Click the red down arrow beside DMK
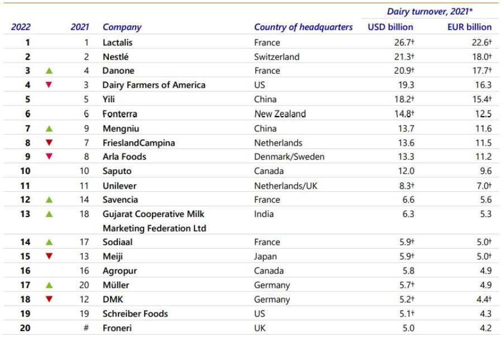Viewport: 501px width, 337px height. 49,299
